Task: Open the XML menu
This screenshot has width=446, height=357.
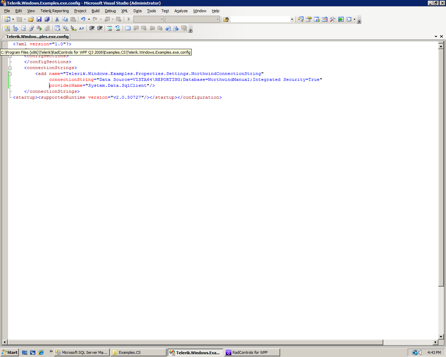Action: click(125, 11)
